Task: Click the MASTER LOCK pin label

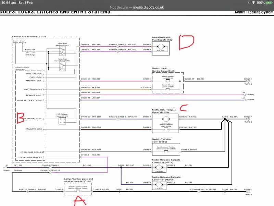Action: [x=34, y=81]
